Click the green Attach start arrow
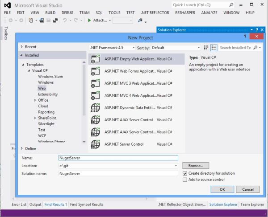 coord(89,20)
